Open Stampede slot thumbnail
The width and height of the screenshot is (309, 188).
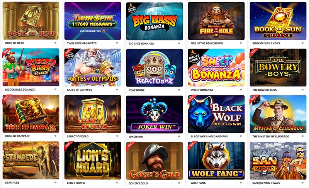[x=31, y=160]
